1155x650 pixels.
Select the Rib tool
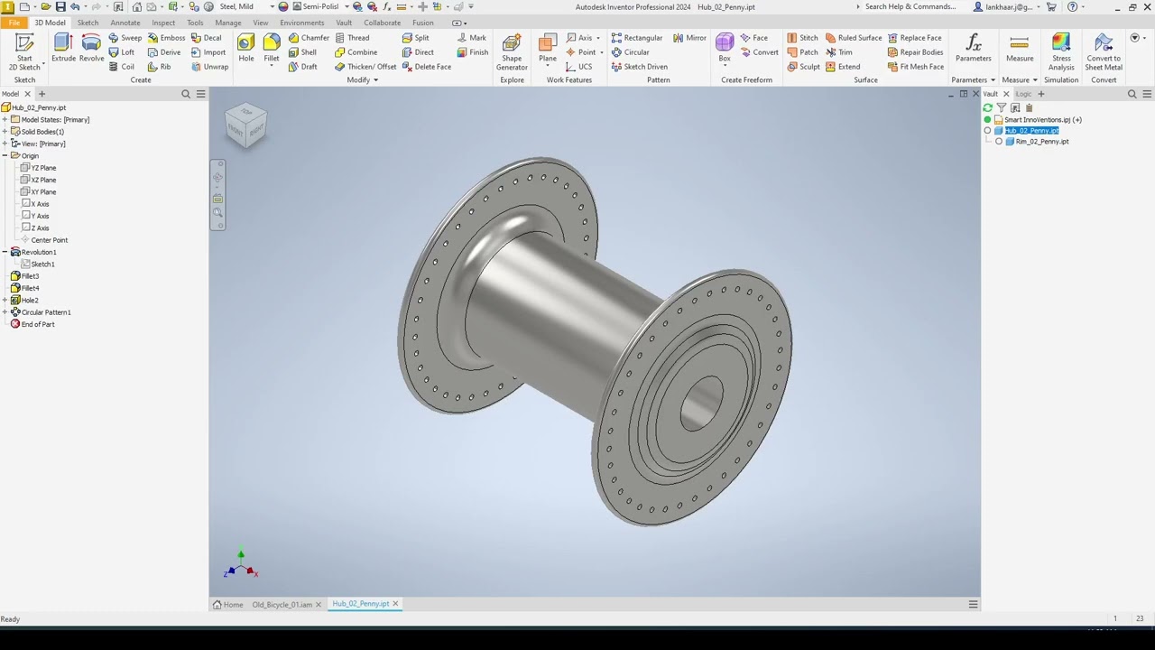[x=159, y=67]
